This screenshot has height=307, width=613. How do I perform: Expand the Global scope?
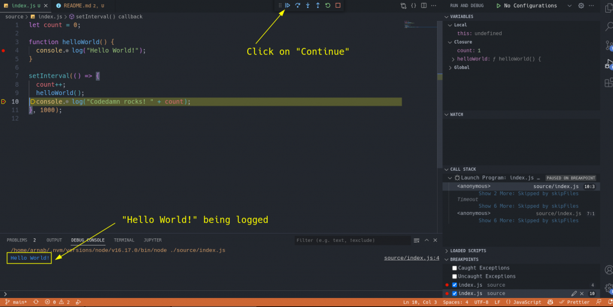(450, 67)
